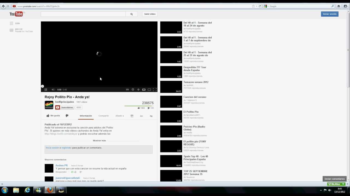Bookmark page with the star icon

coord(253,6)
